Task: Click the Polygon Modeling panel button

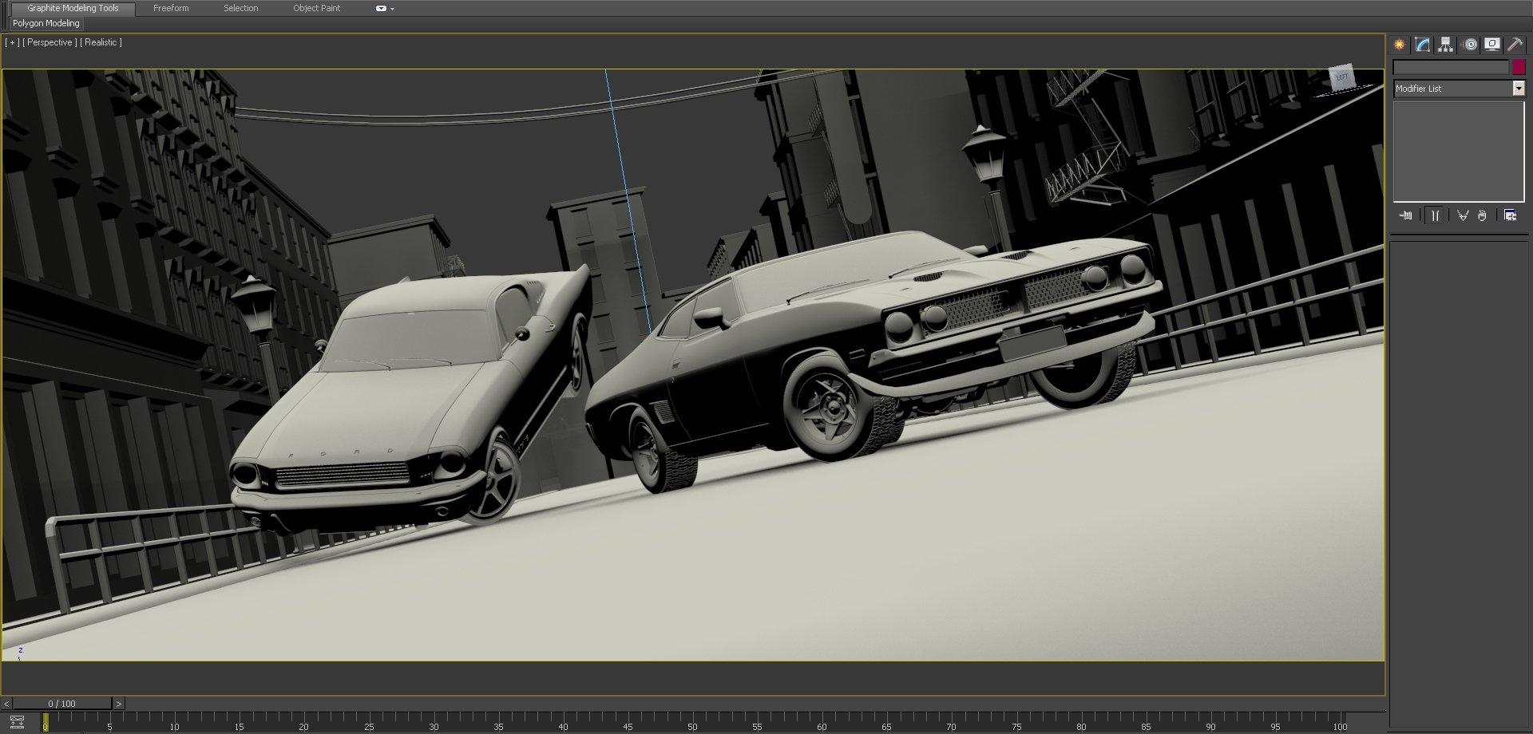Action: point(46,23)
